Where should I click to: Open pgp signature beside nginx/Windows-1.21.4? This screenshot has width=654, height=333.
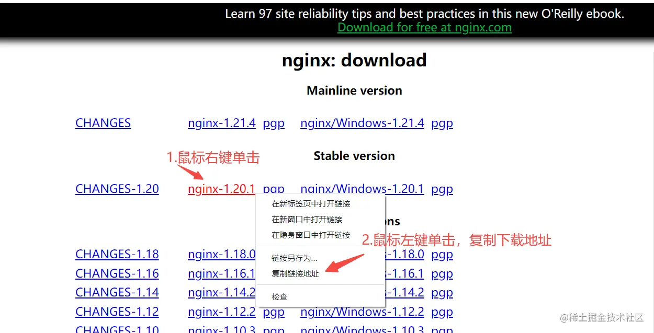point(442,124)
